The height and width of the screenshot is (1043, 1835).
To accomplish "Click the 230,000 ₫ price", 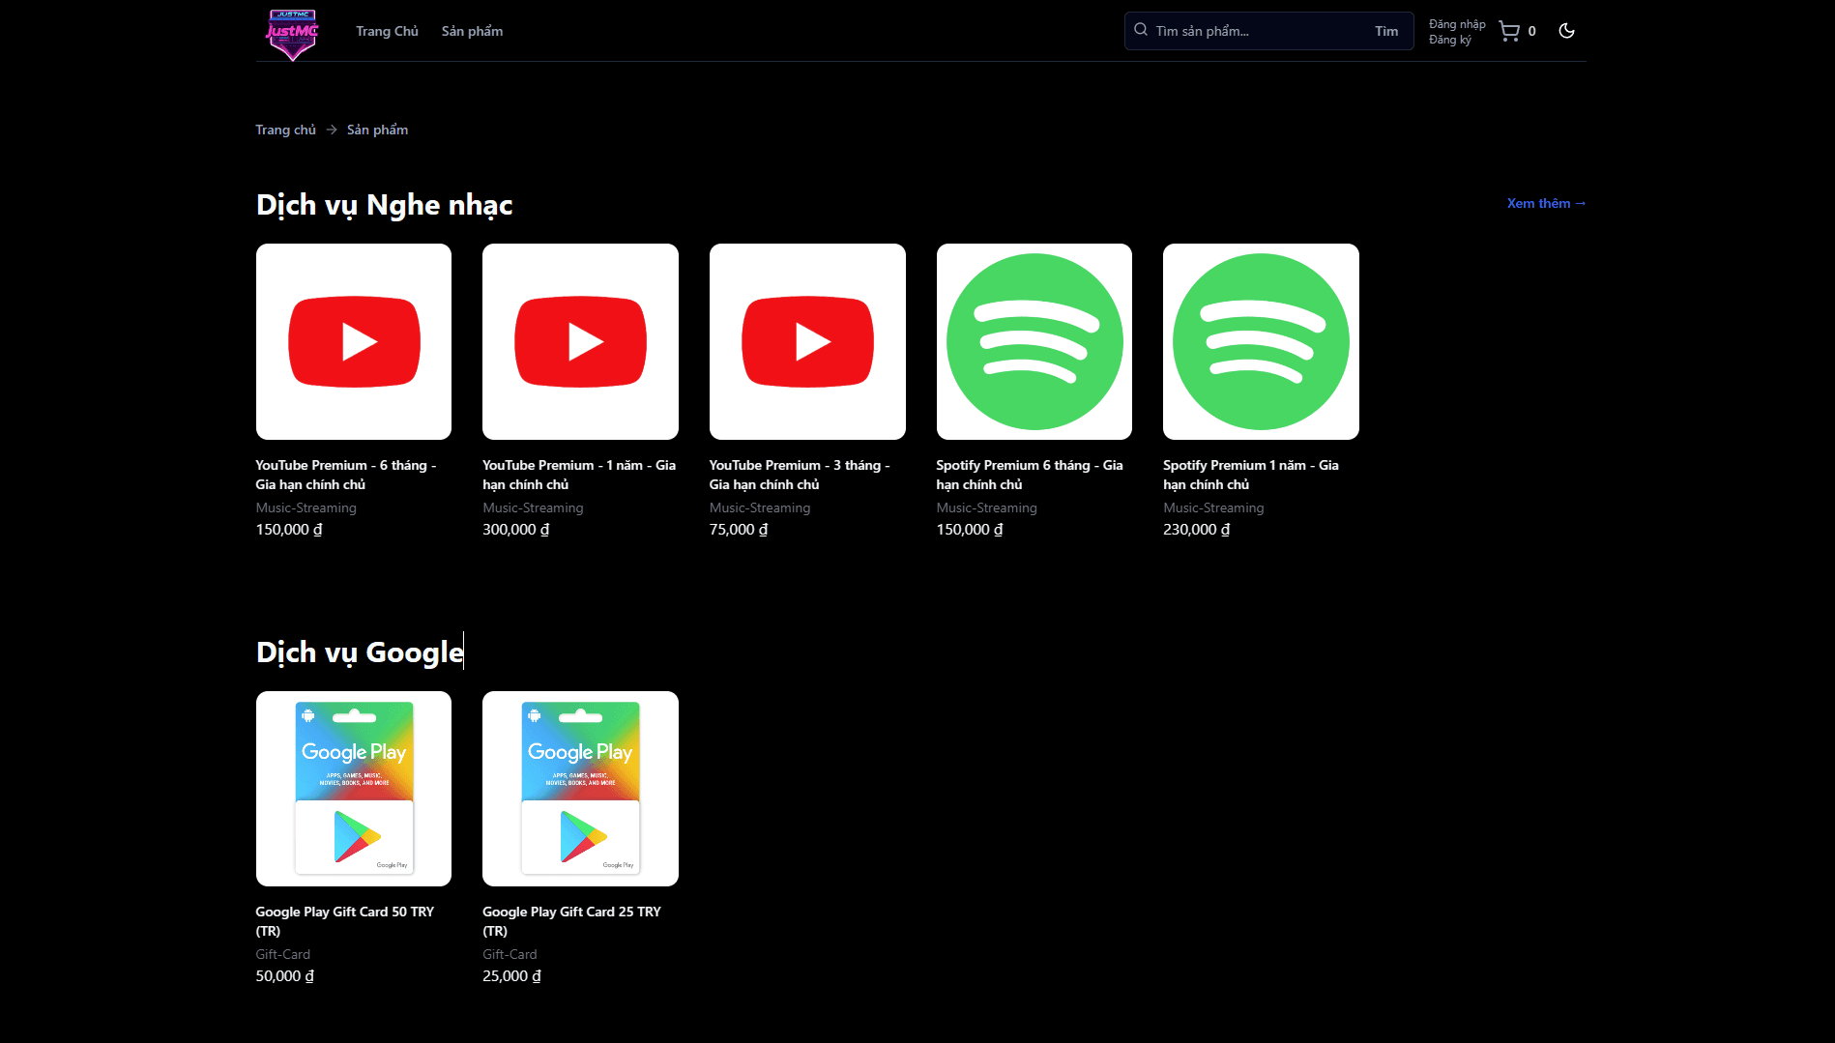I will tap(1197, 530).
